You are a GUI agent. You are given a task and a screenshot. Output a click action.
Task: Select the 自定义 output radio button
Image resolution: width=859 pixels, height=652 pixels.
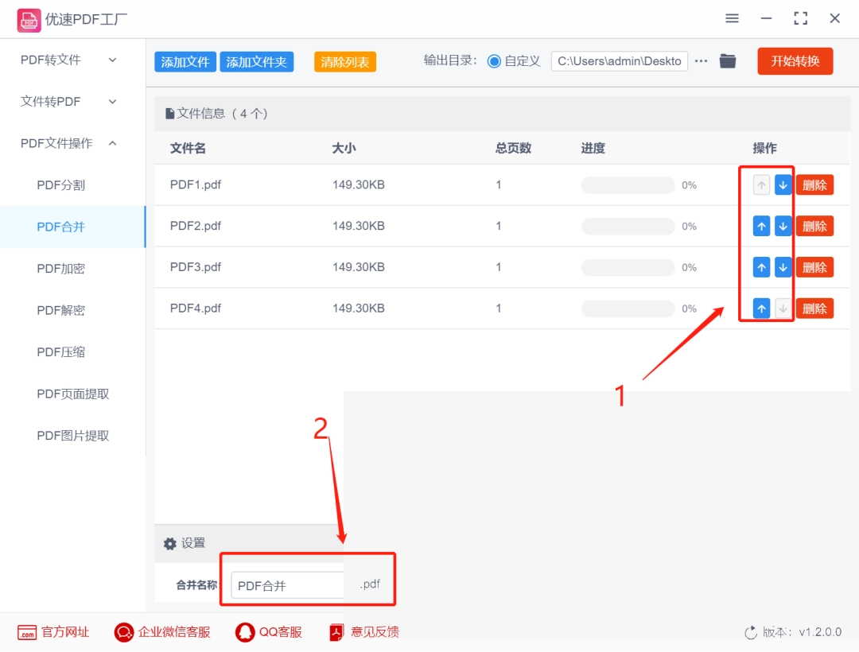tap(494, 61)
